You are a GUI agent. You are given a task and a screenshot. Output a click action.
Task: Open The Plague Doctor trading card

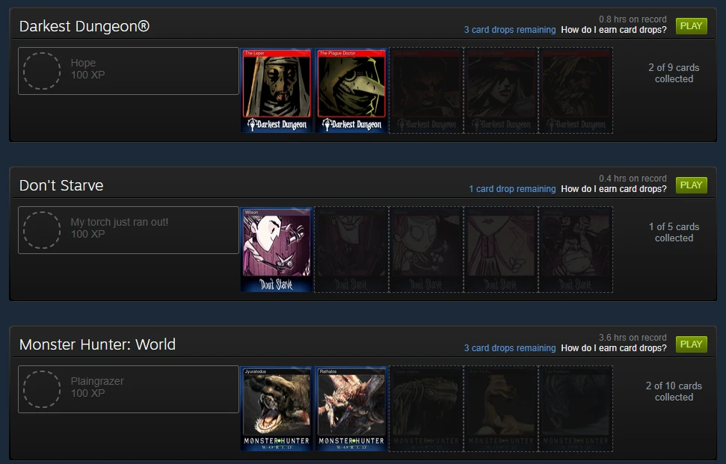(x=351, y=90)
